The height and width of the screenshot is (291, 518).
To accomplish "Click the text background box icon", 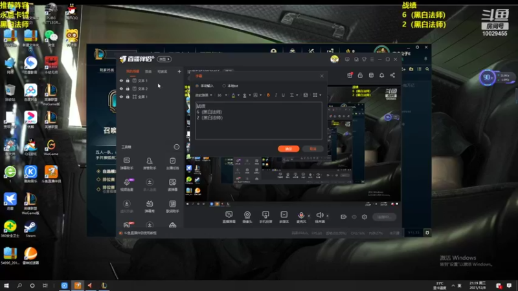I will 255,95.
